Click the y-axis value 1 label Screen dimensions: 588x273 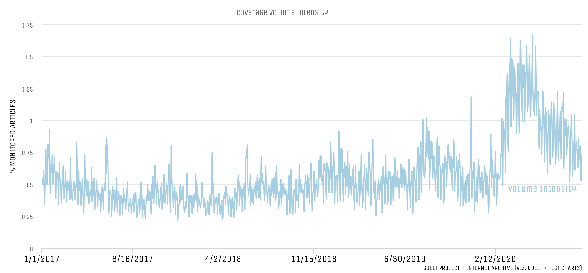coord(31,121)
